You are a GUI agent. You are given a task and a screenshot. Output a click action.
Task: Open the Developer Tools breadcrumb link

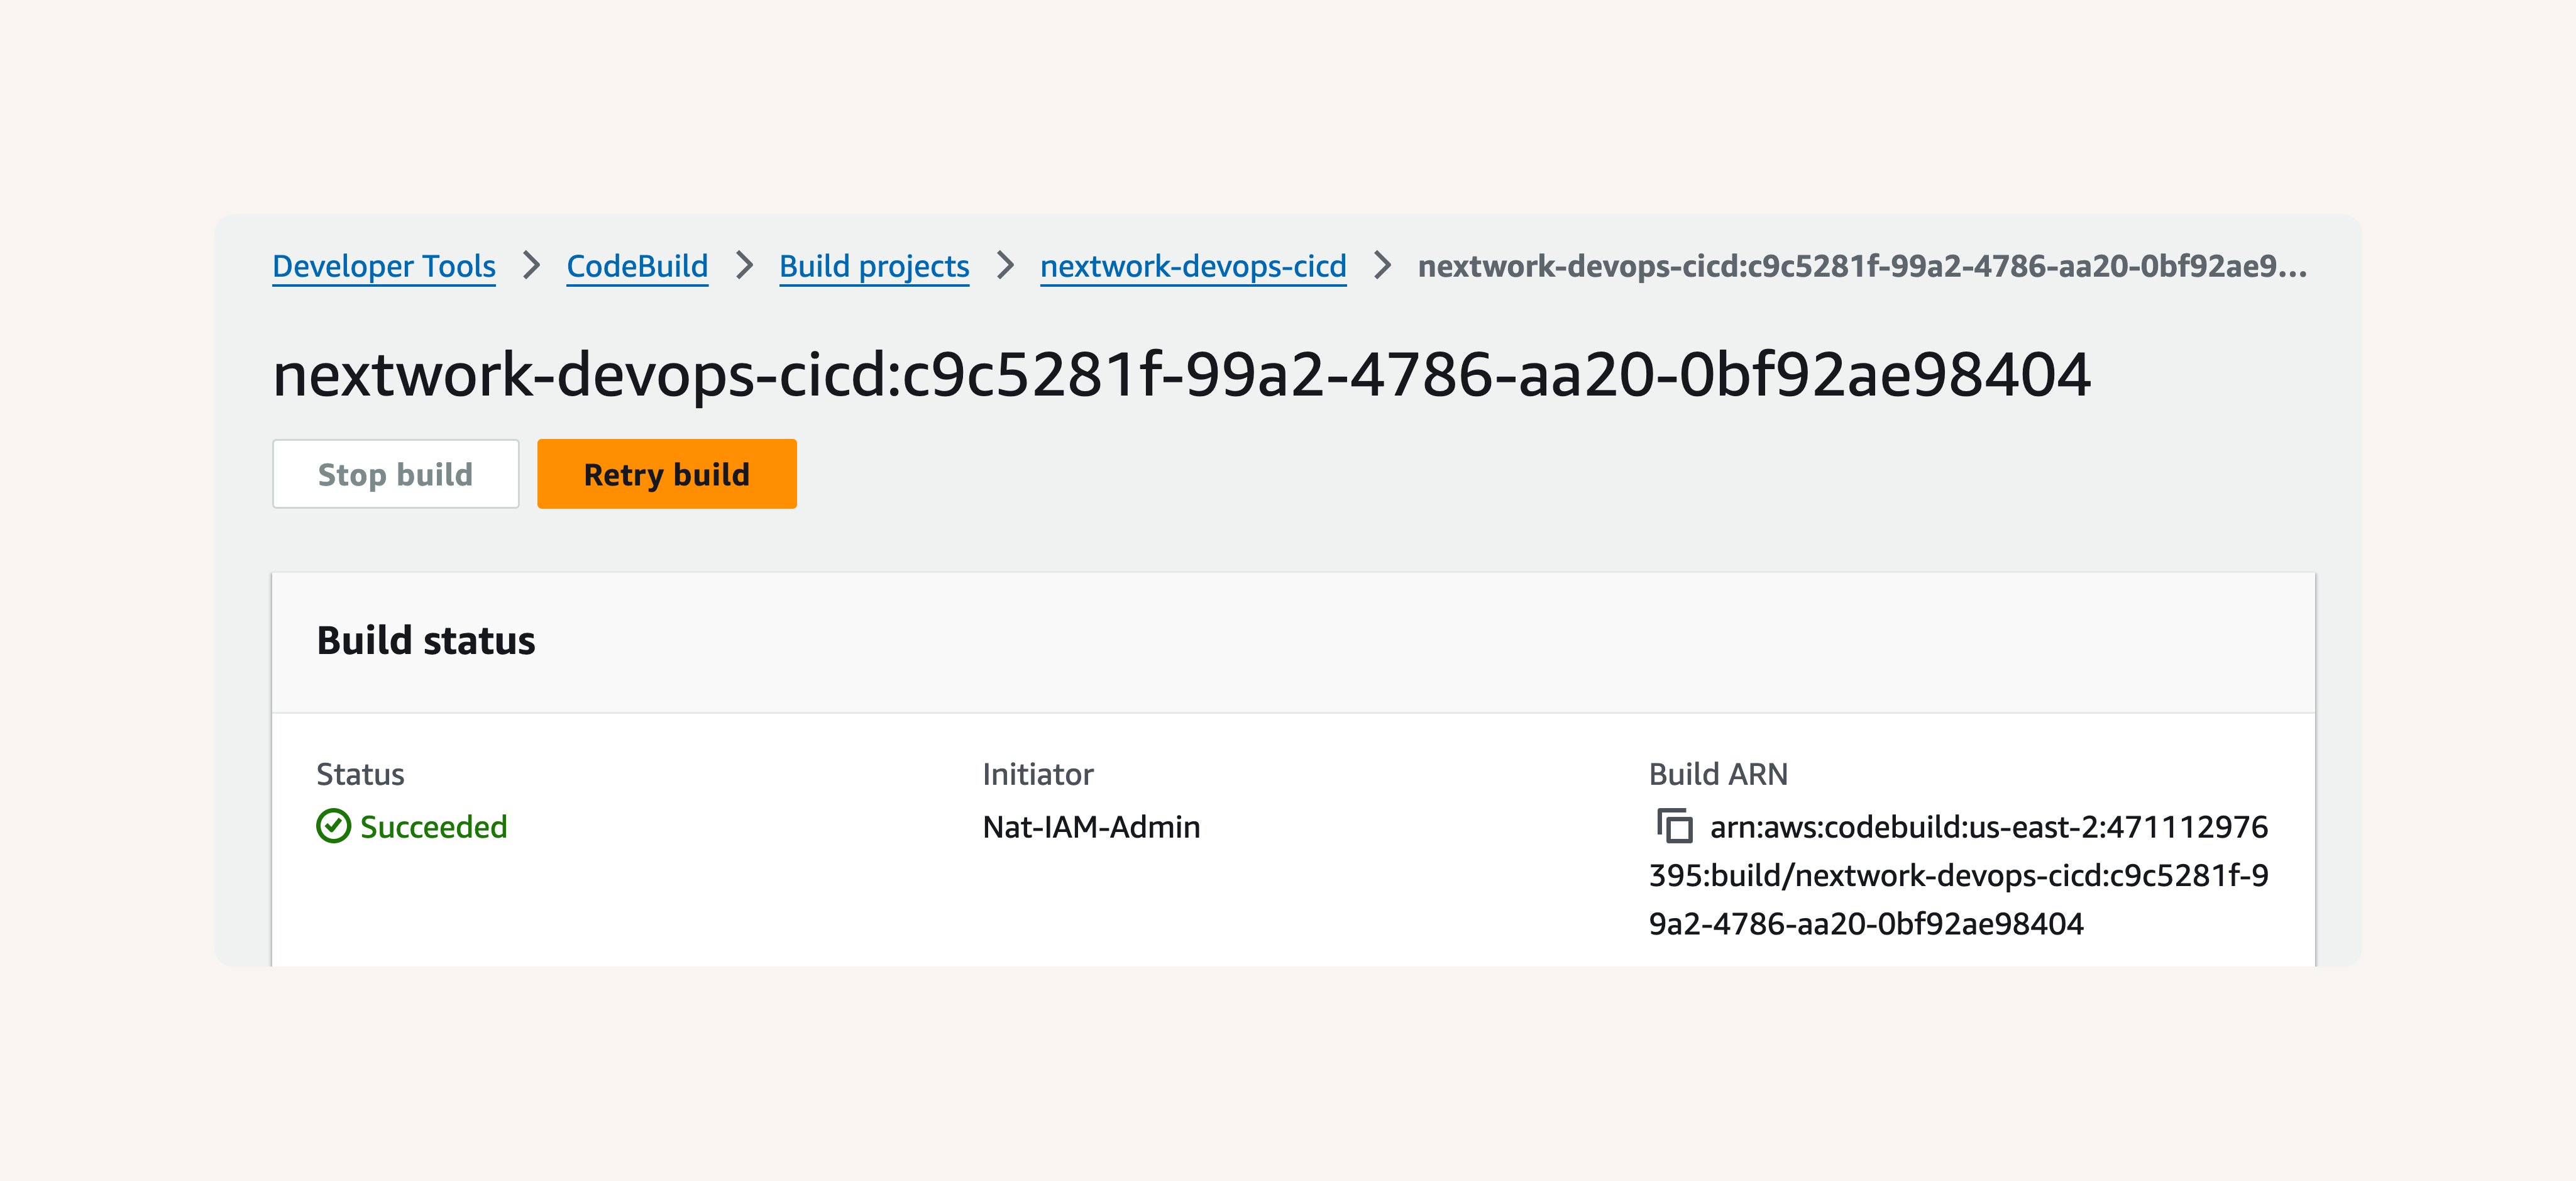[384, 266]
